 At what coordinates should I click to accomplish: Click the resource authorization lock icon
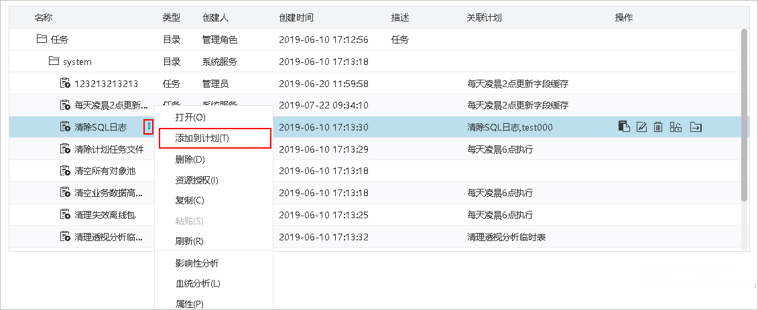point(676,127)
